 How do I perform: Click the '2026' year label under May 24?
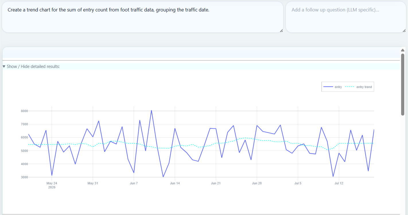coord(52,187)
